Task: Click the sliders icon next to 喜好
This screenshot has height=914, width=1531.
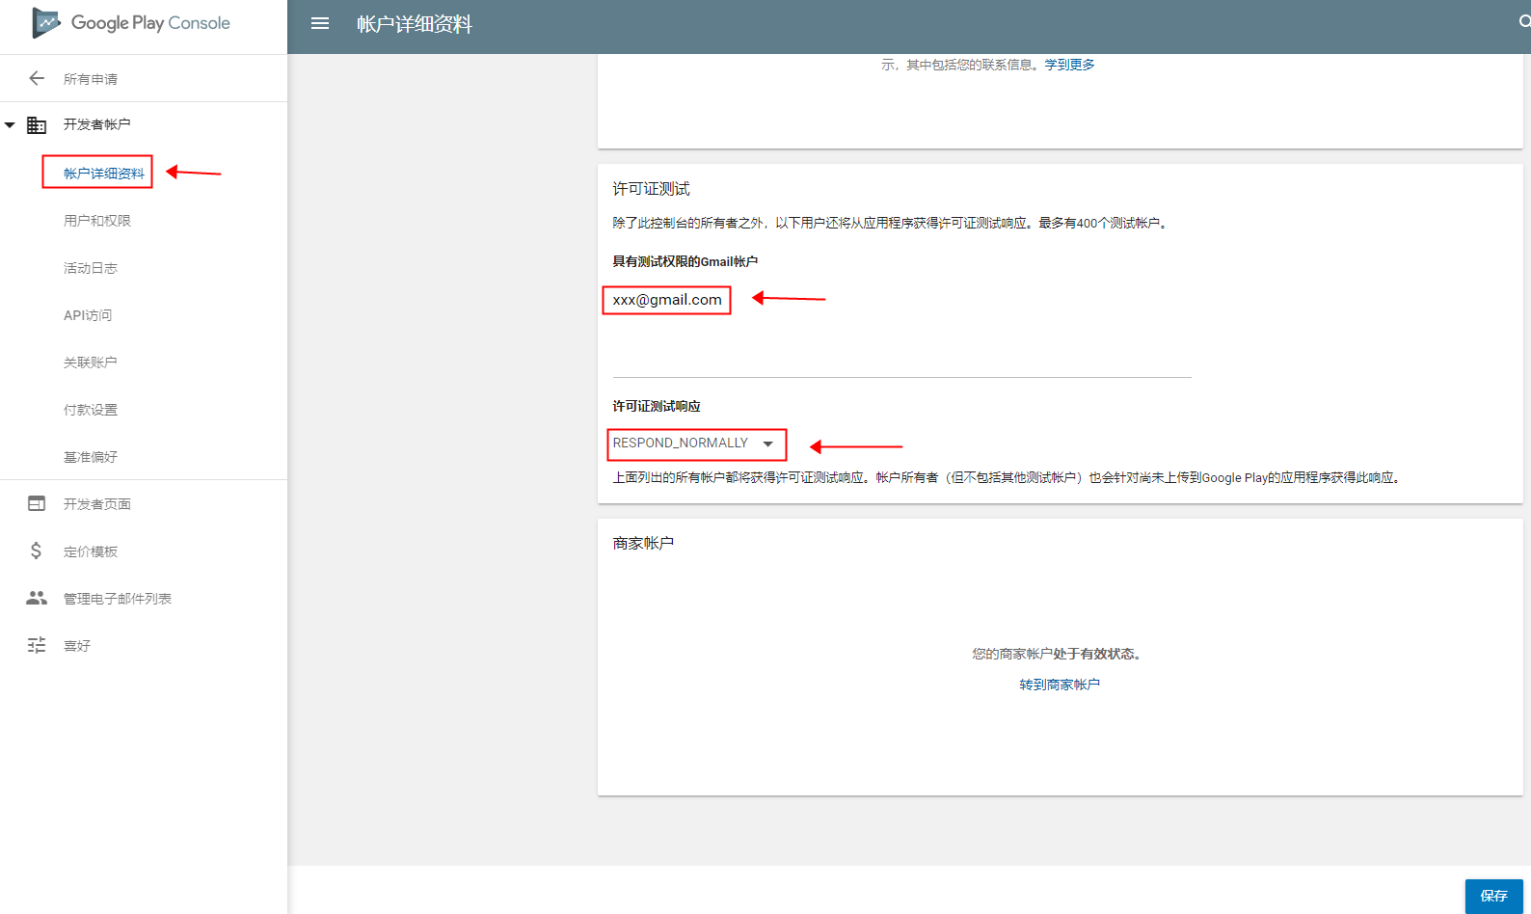Action: [37, 645]
